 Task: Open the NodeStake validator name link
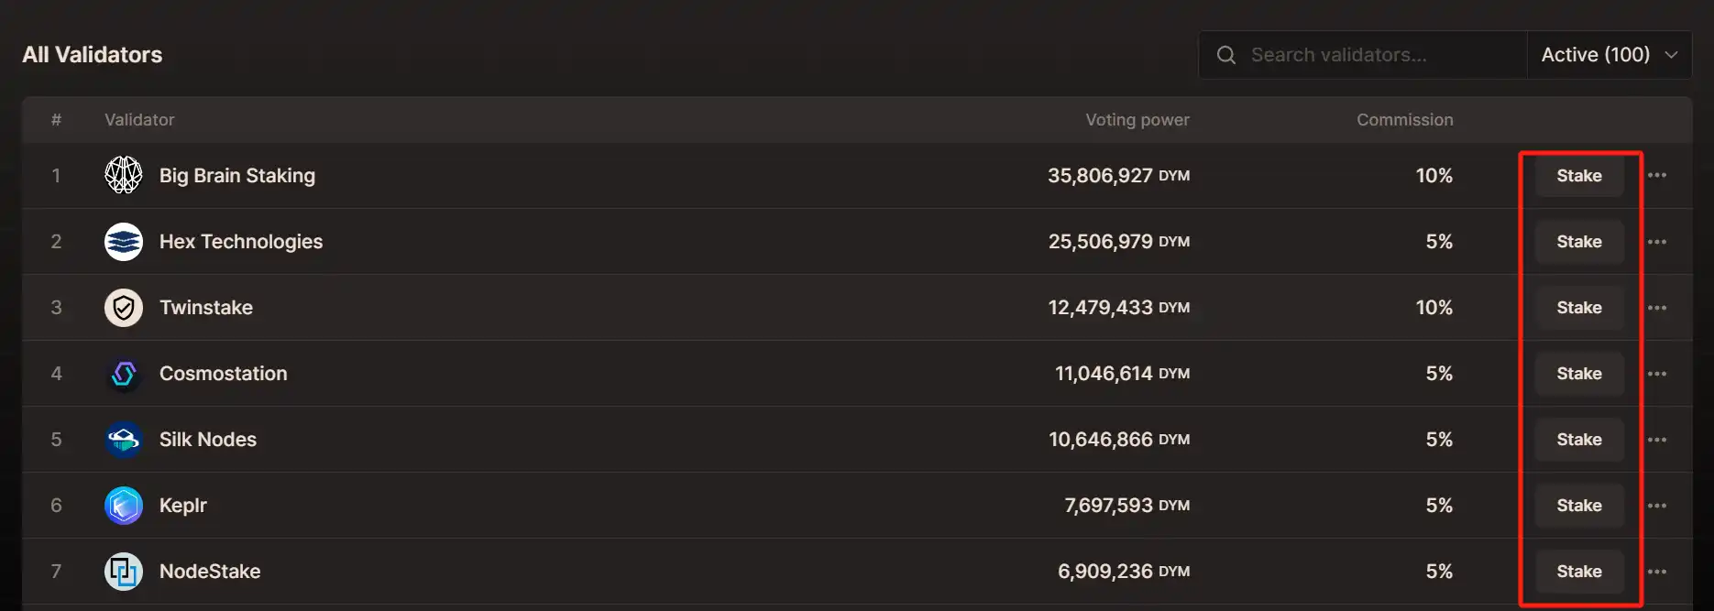210,572
